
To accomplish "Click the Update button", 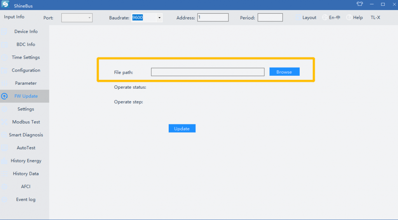I will point(182,128).
